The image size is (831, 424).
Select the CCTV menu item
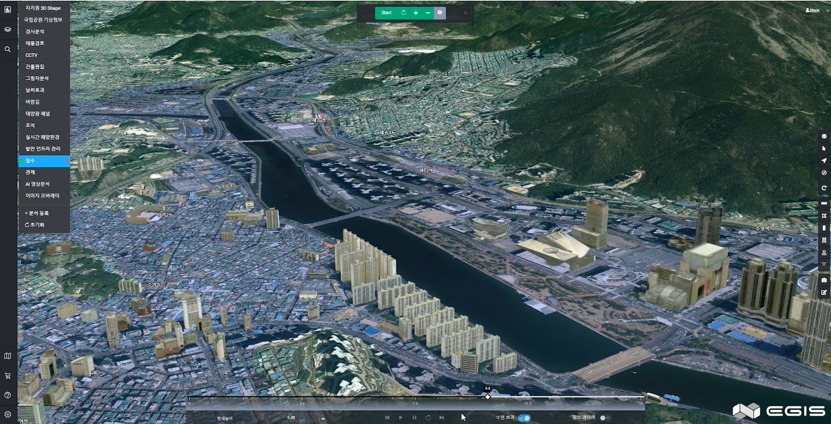[44, 55]
